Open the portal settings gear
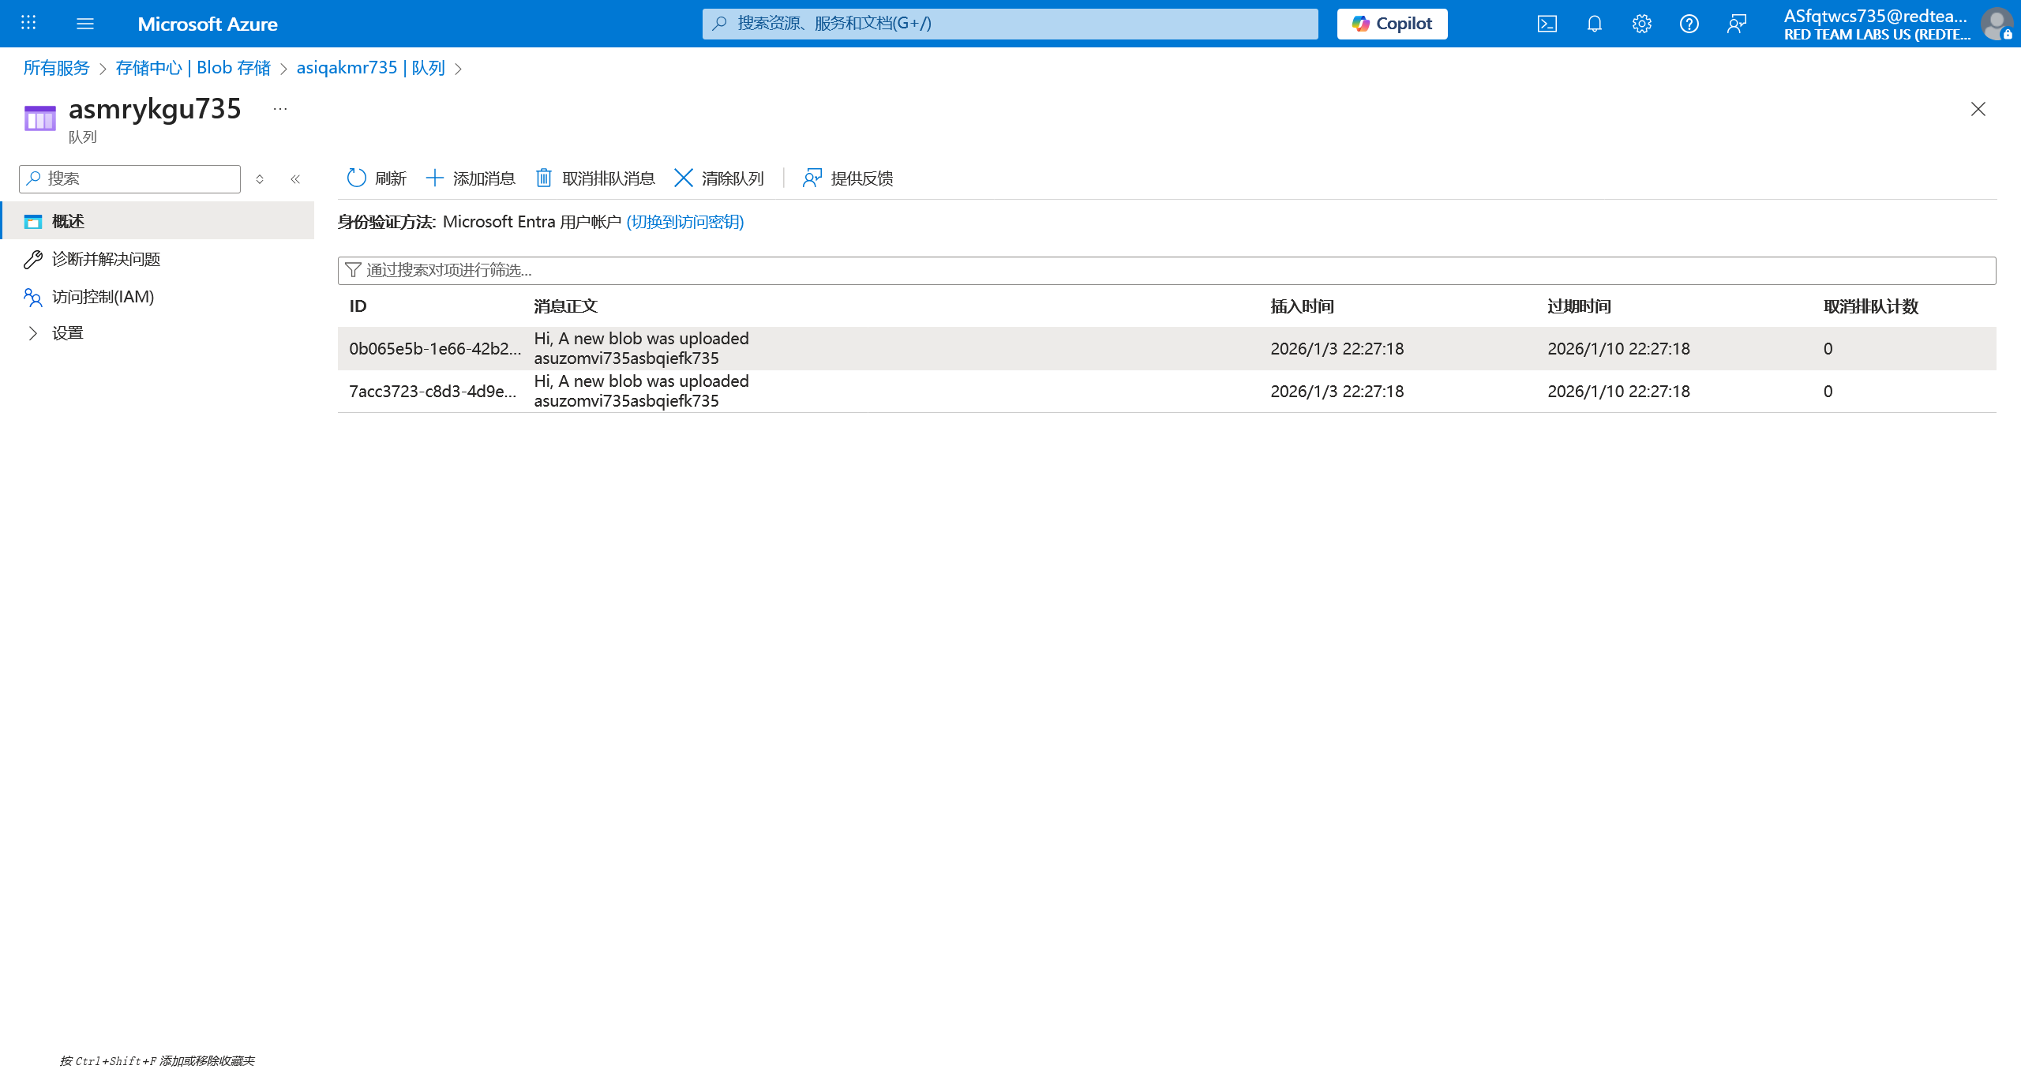Viewport: 2021px width, 1073px height. pyautogui.click(x=1641, y=24)
